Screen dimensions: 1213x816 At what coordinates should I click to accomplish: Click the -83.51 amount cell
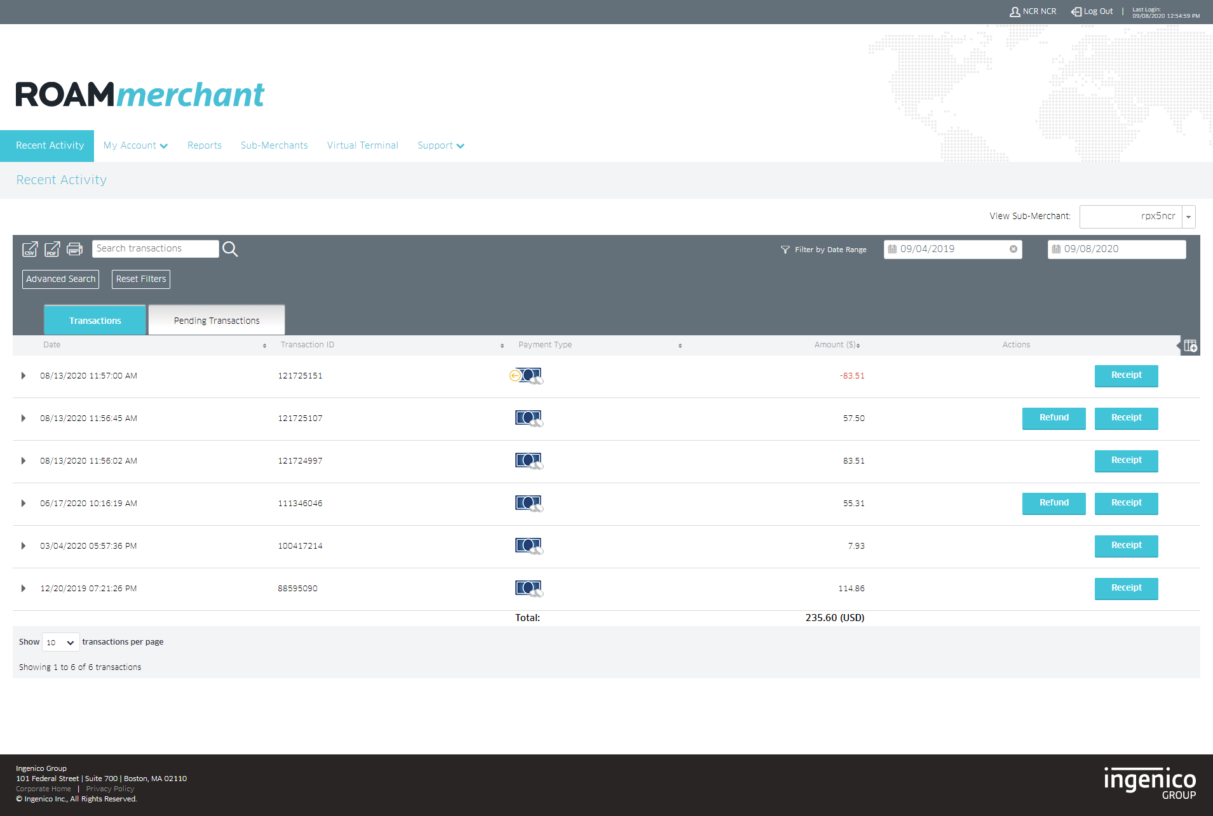pos(852,376)
